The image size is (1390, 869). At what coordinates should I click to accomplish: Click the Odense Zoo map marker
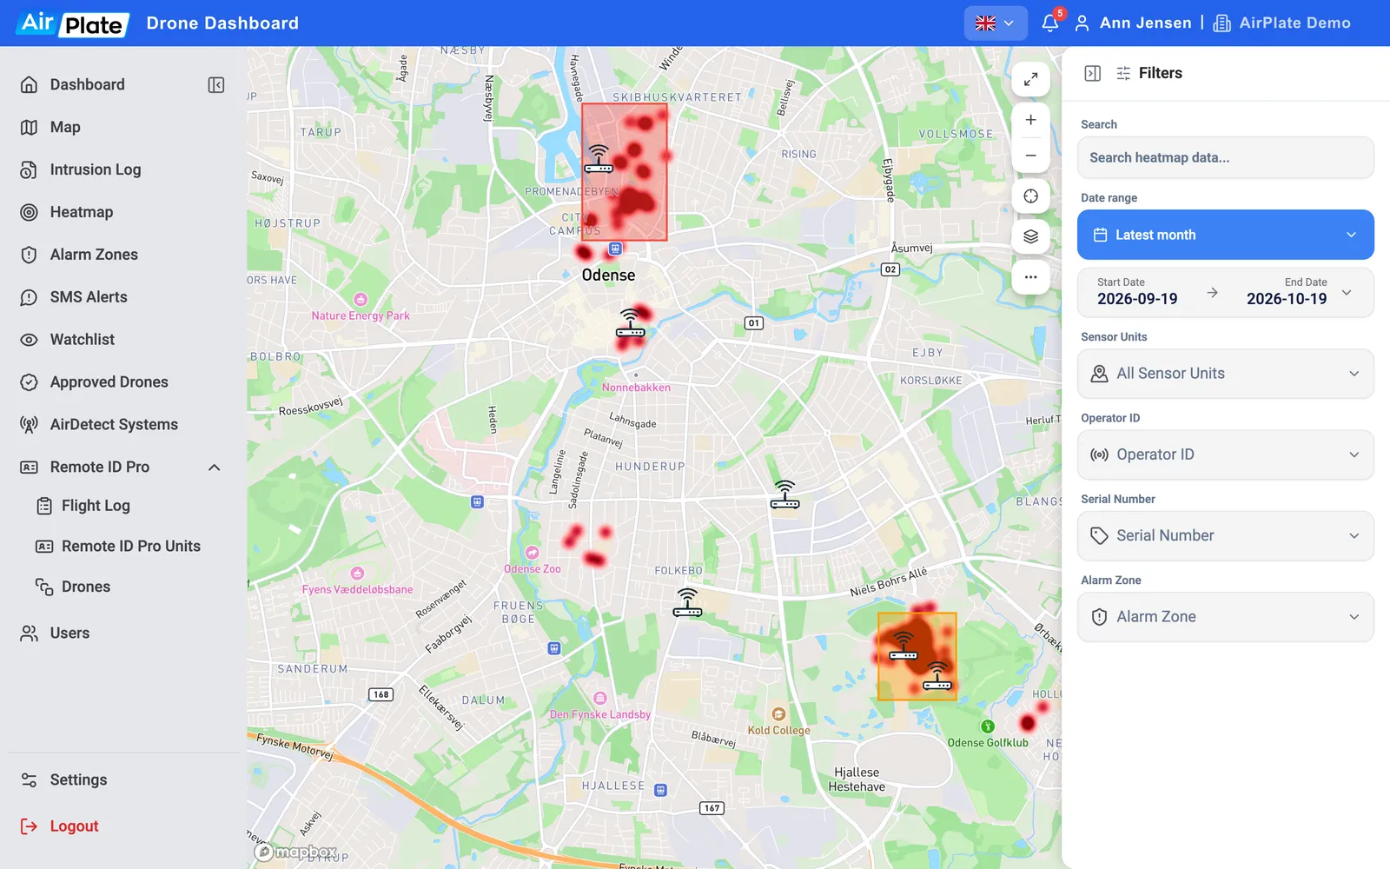click(x=533, y=553)
